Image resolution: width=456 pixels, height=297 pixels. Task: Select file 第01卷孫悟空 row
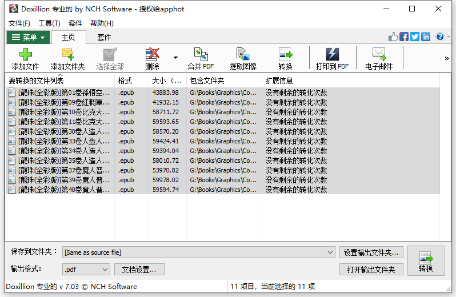(223, 93)
